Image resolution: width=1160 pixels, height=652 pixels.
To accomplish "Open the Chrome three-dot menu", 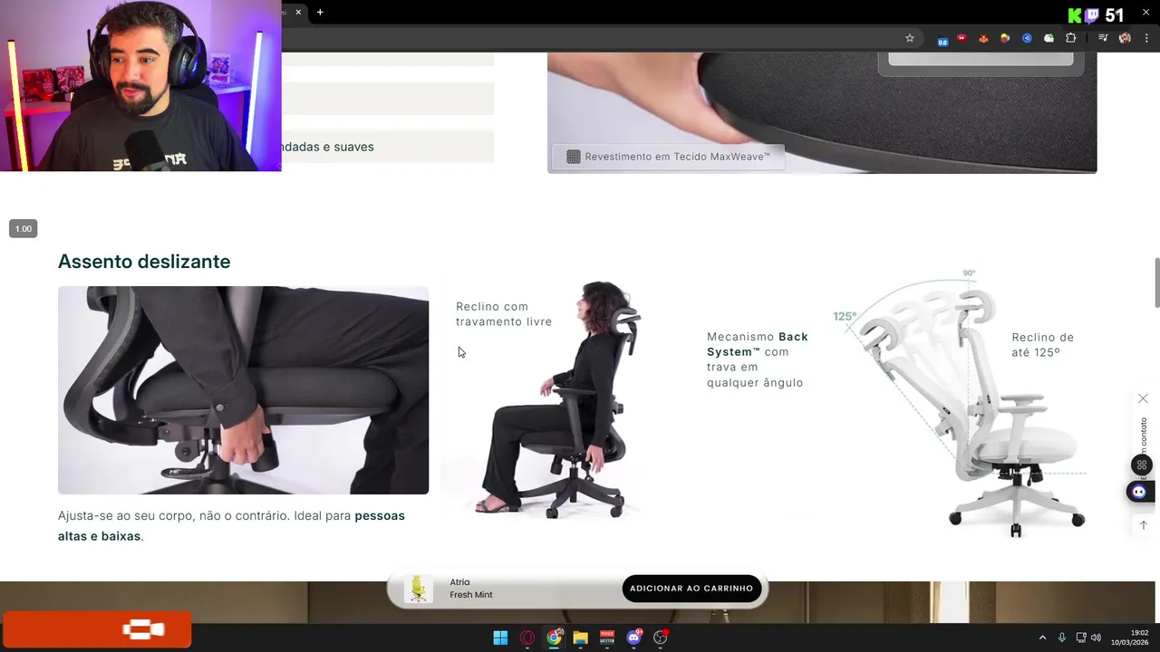I will 1146,38.
